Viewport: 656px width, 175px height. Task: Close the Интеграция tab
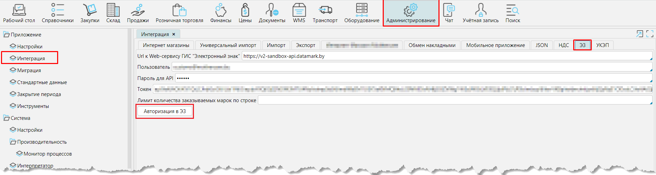point(174,34)
